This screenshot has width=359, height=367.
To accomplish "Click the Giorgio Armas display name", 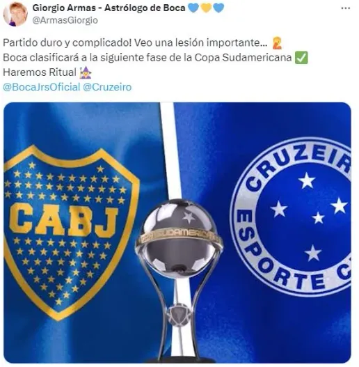I will [x=109, y=8].
